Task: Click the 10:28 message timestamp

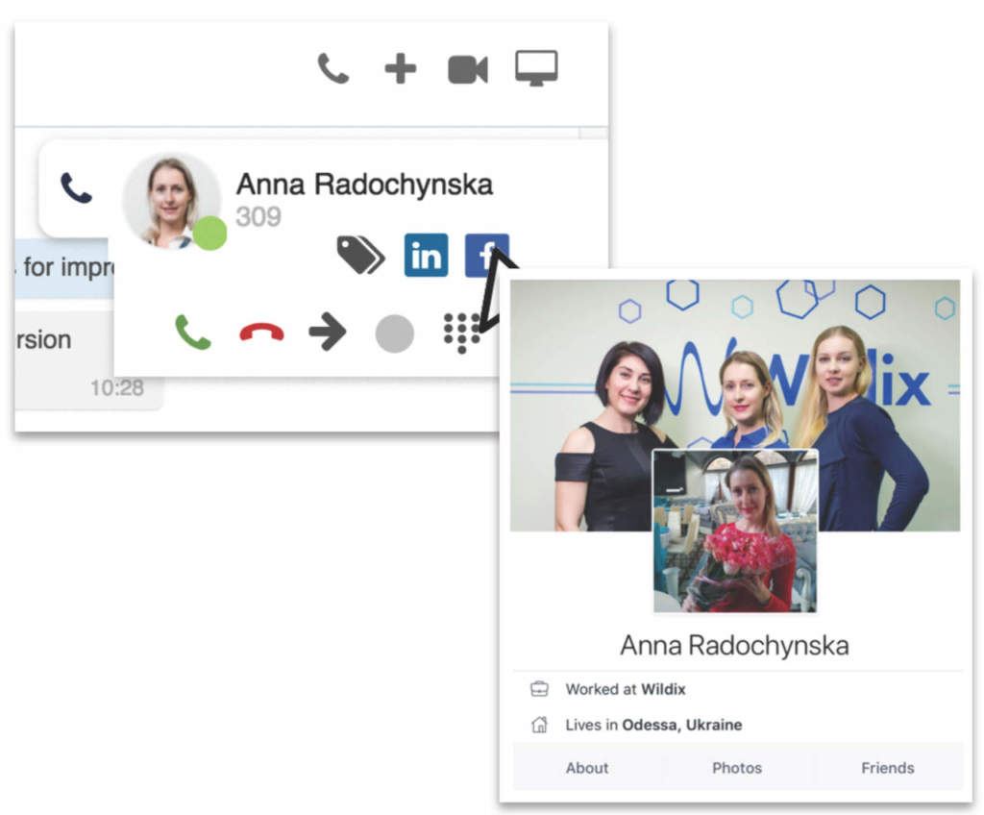Action: click(x=117, y=388)
